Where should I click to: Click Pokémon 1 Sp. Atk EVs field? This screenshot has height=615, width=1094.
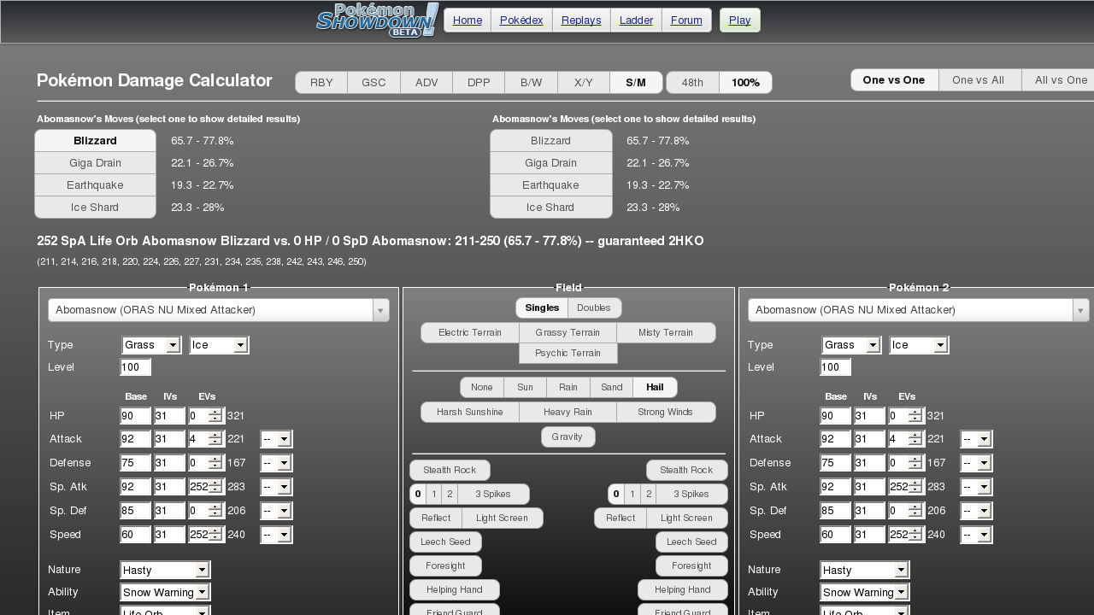click(206, 487)
